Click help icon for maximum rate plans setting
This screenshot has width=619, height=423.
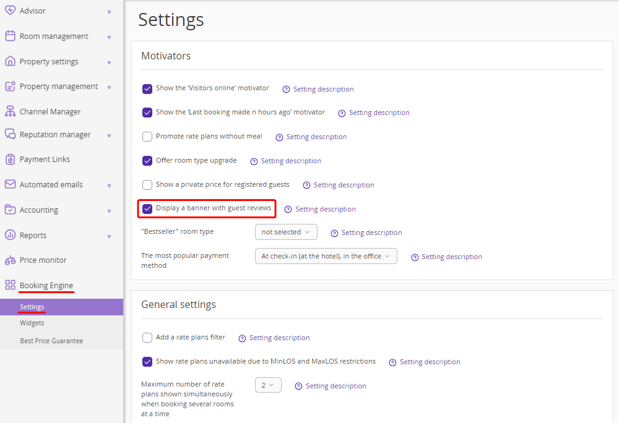click(298, 387)
